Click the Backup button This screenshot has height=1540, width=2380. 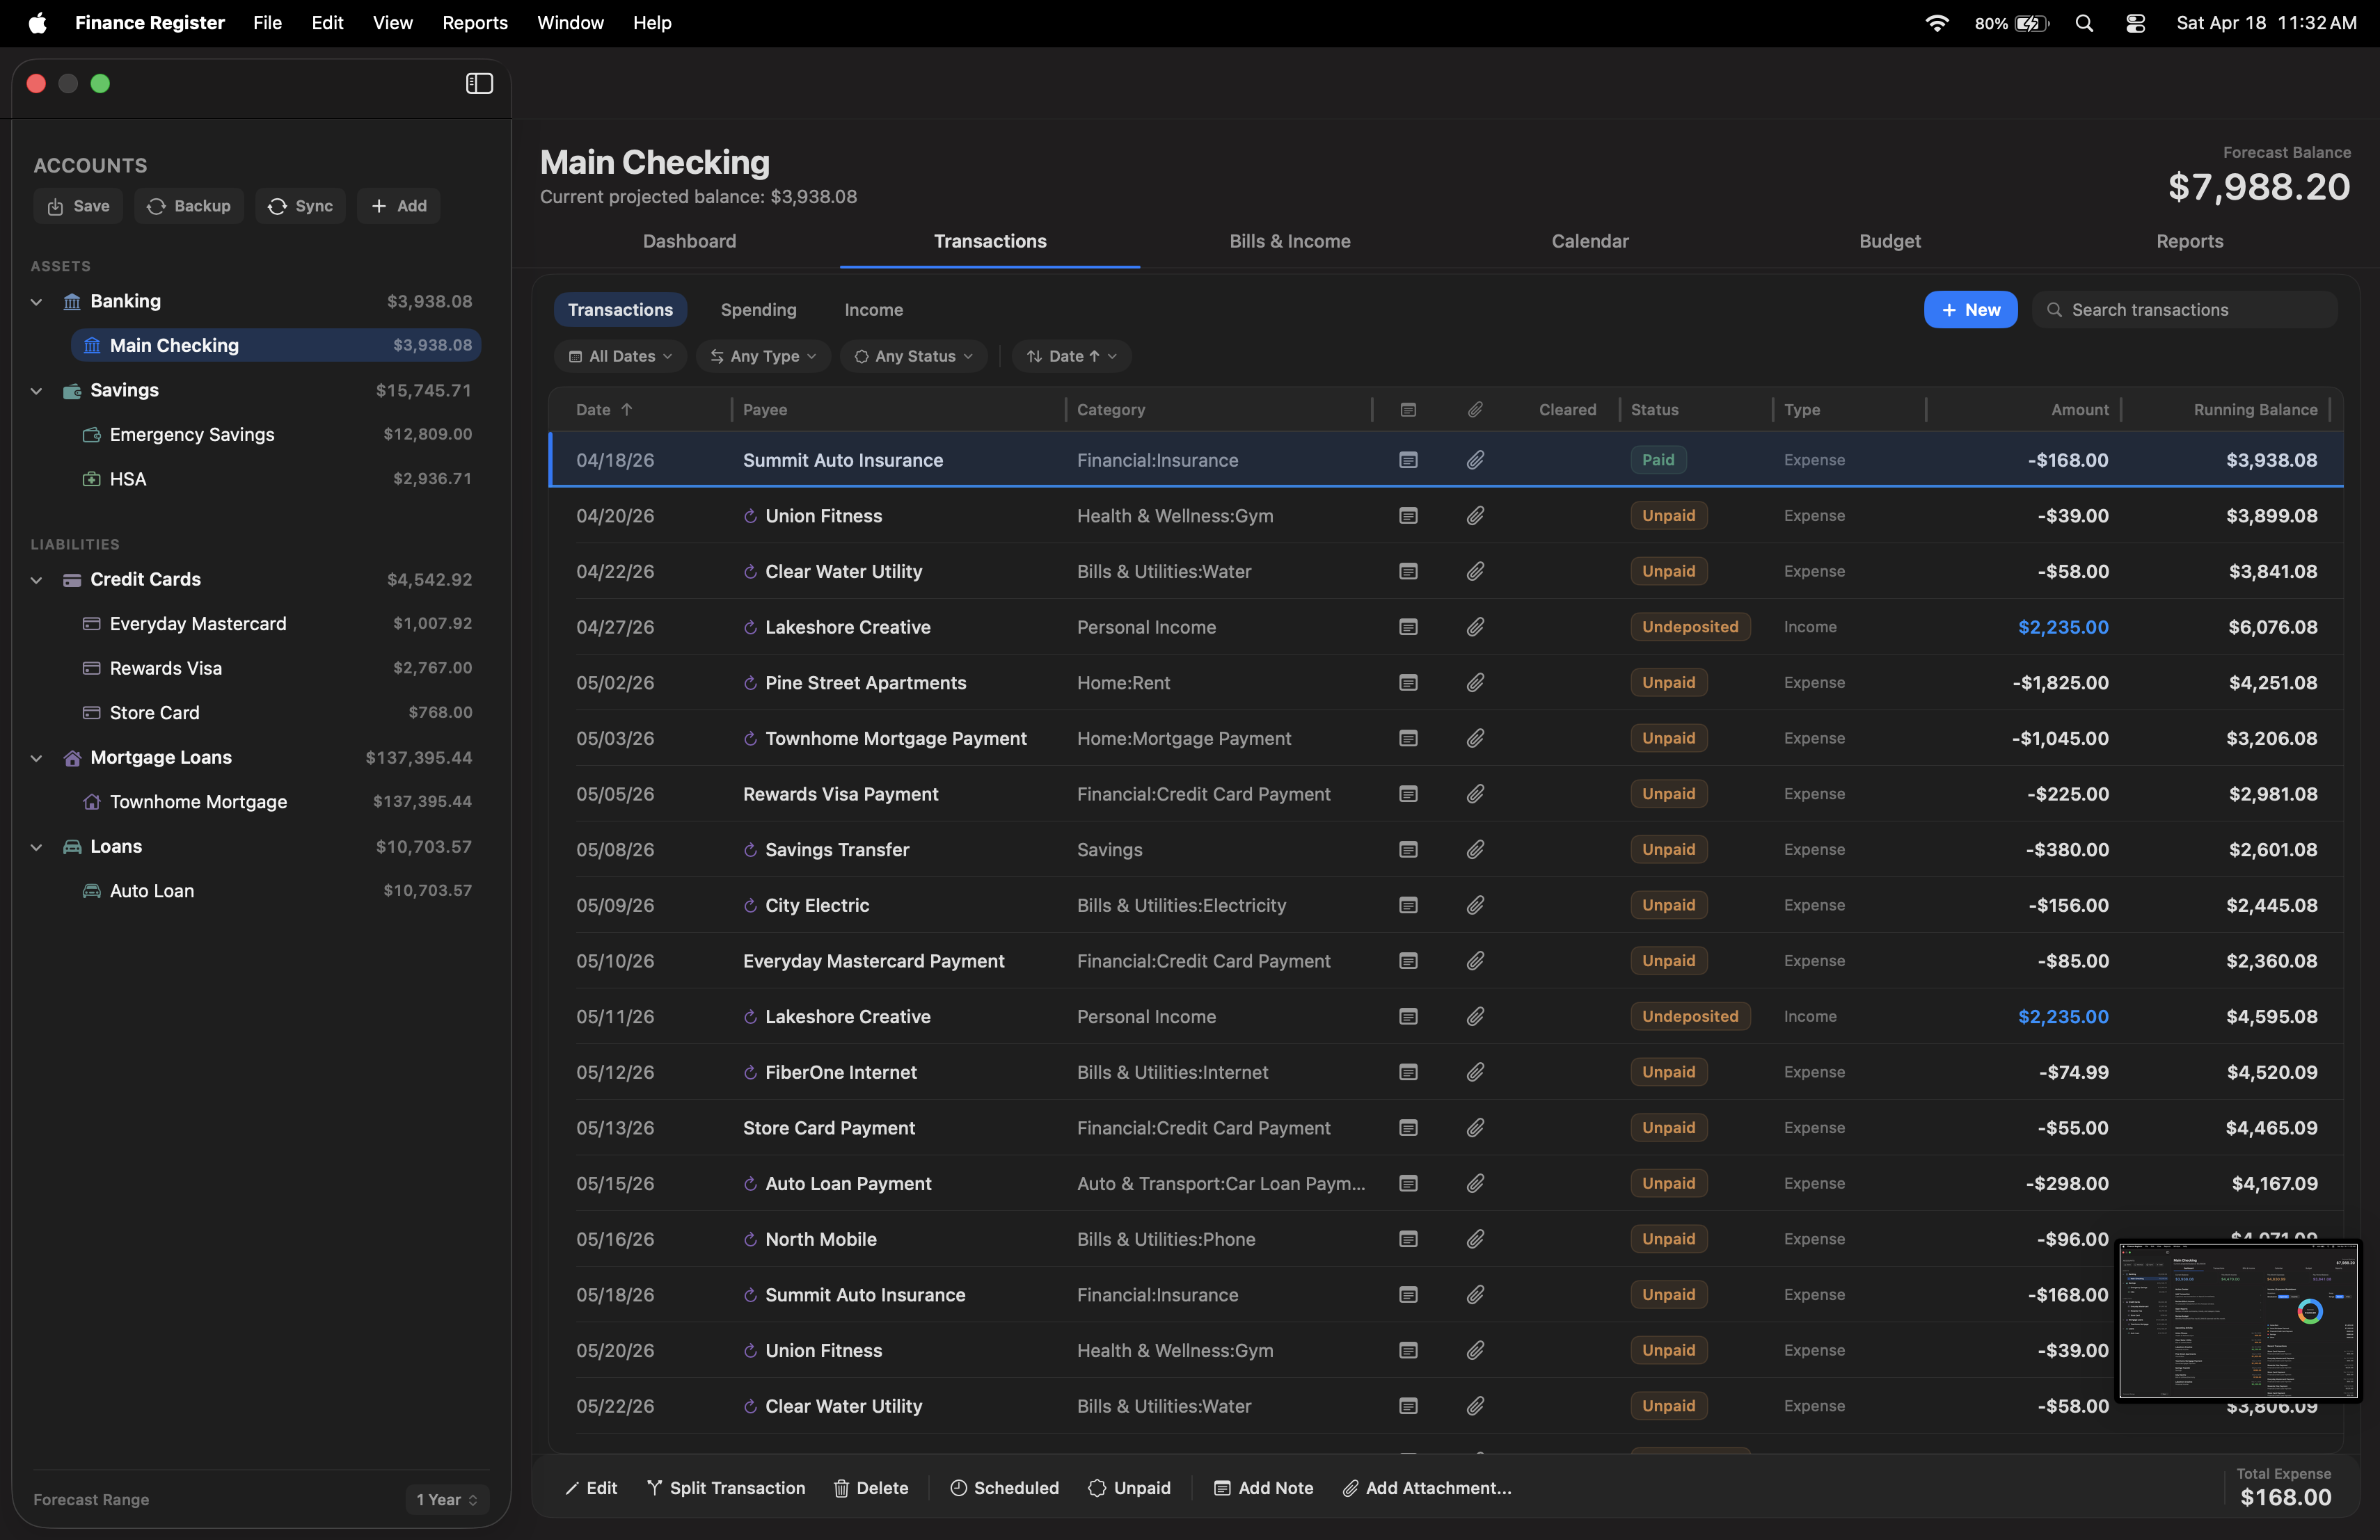188,207
